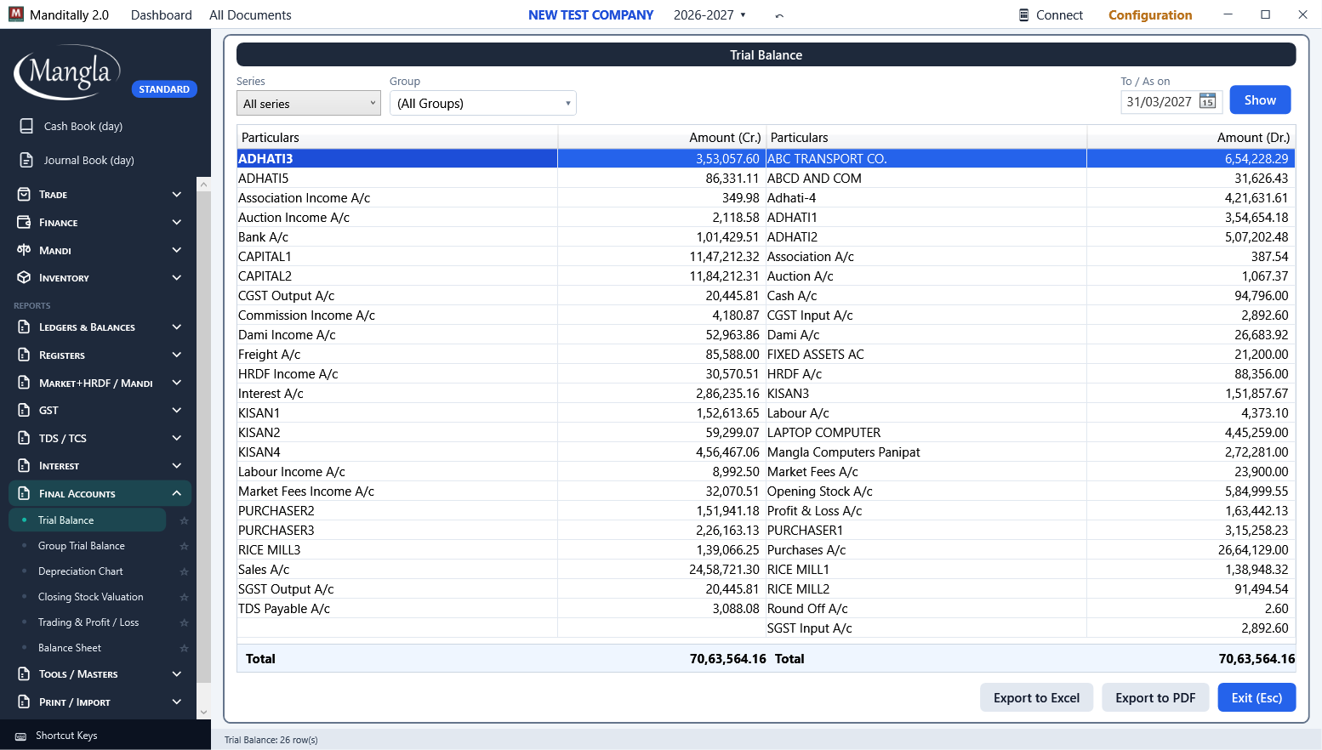Click the Mandi scales icon
The height and width of the screenshot is (750, 1322).
[24, 250]
